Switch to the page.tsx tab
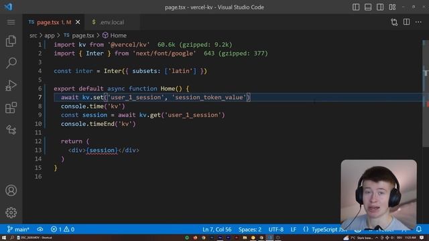The height and width of the screenshot is (241, 429). pos(54,22)
